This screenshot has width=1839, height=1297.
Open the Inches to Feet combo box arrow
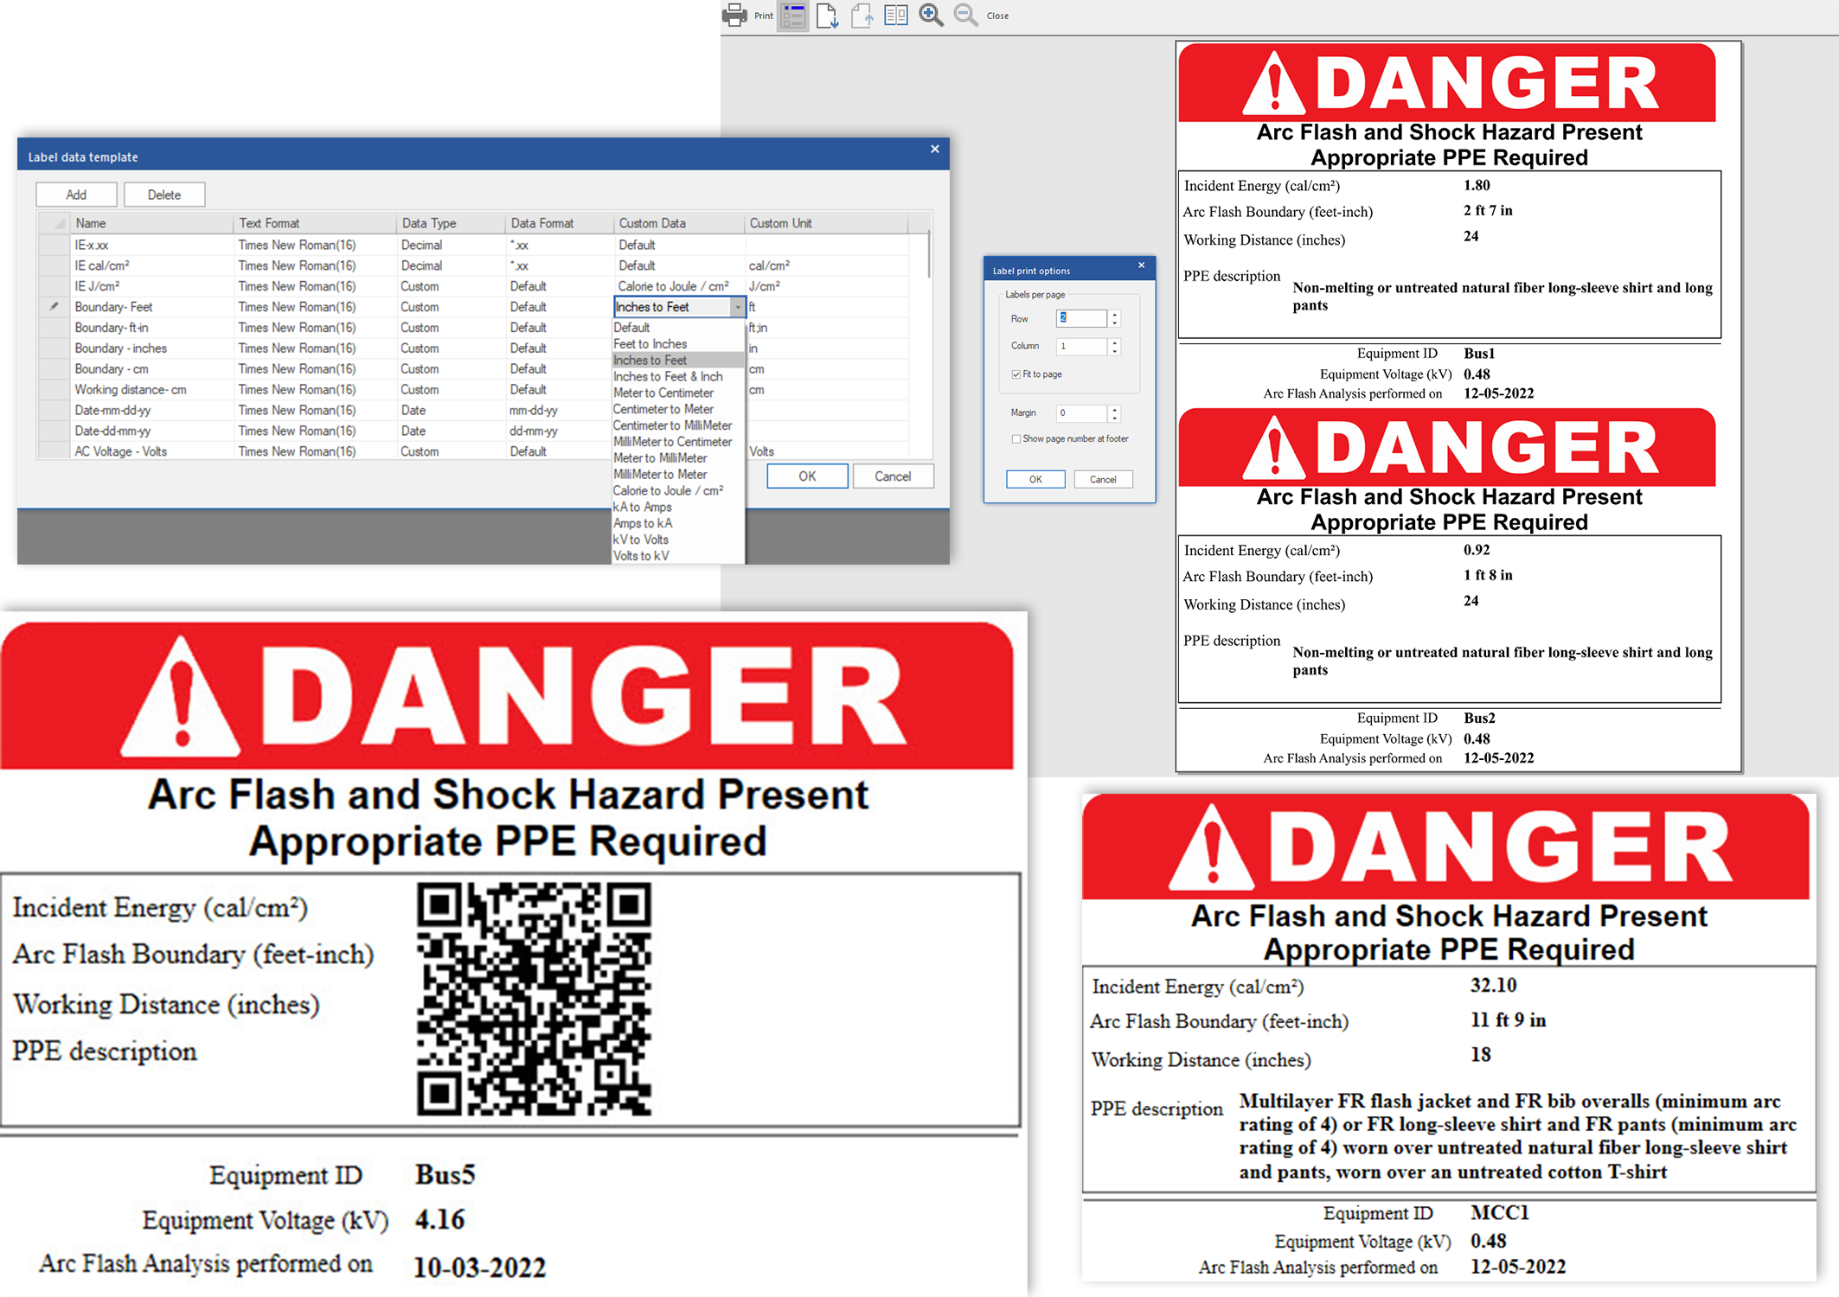(737, 307)
